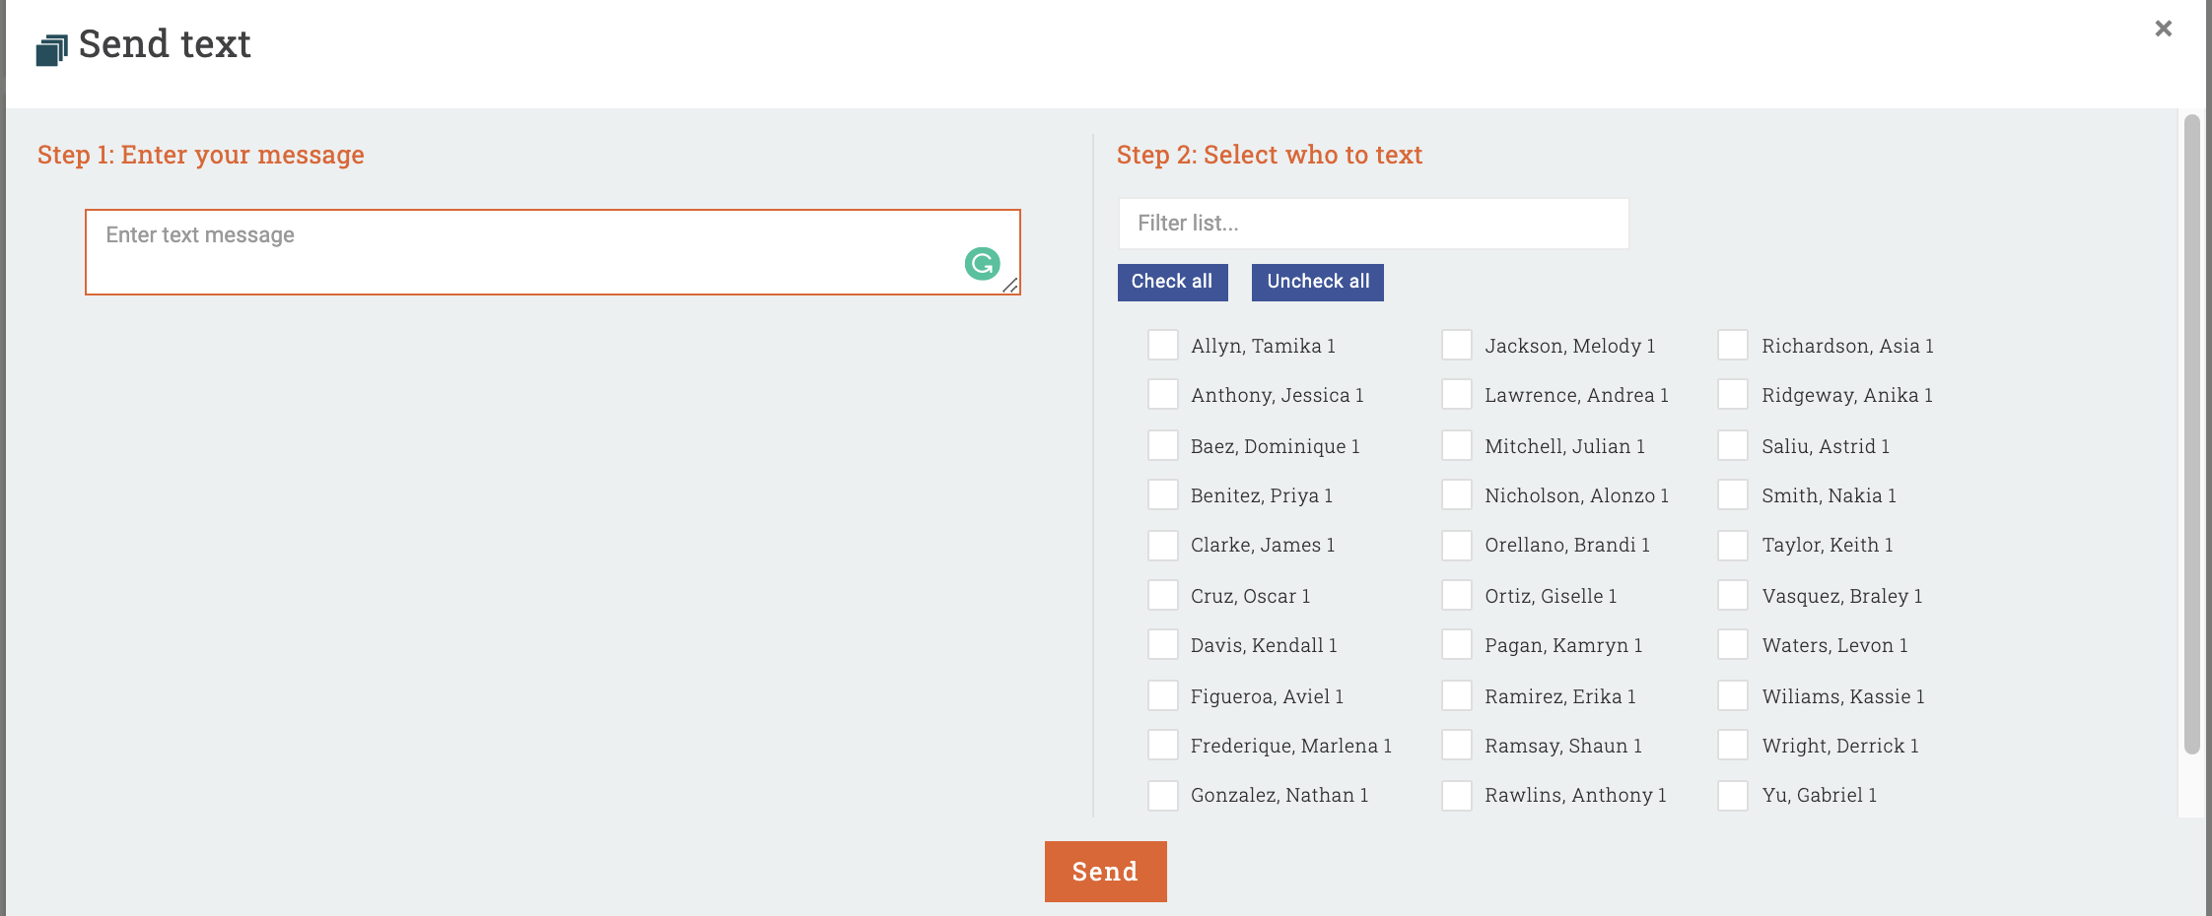Viewport: 2212px width, 916px height.
Task: Focus the Enter text message box
Action: pyautogui.click(x=522, y=252)
